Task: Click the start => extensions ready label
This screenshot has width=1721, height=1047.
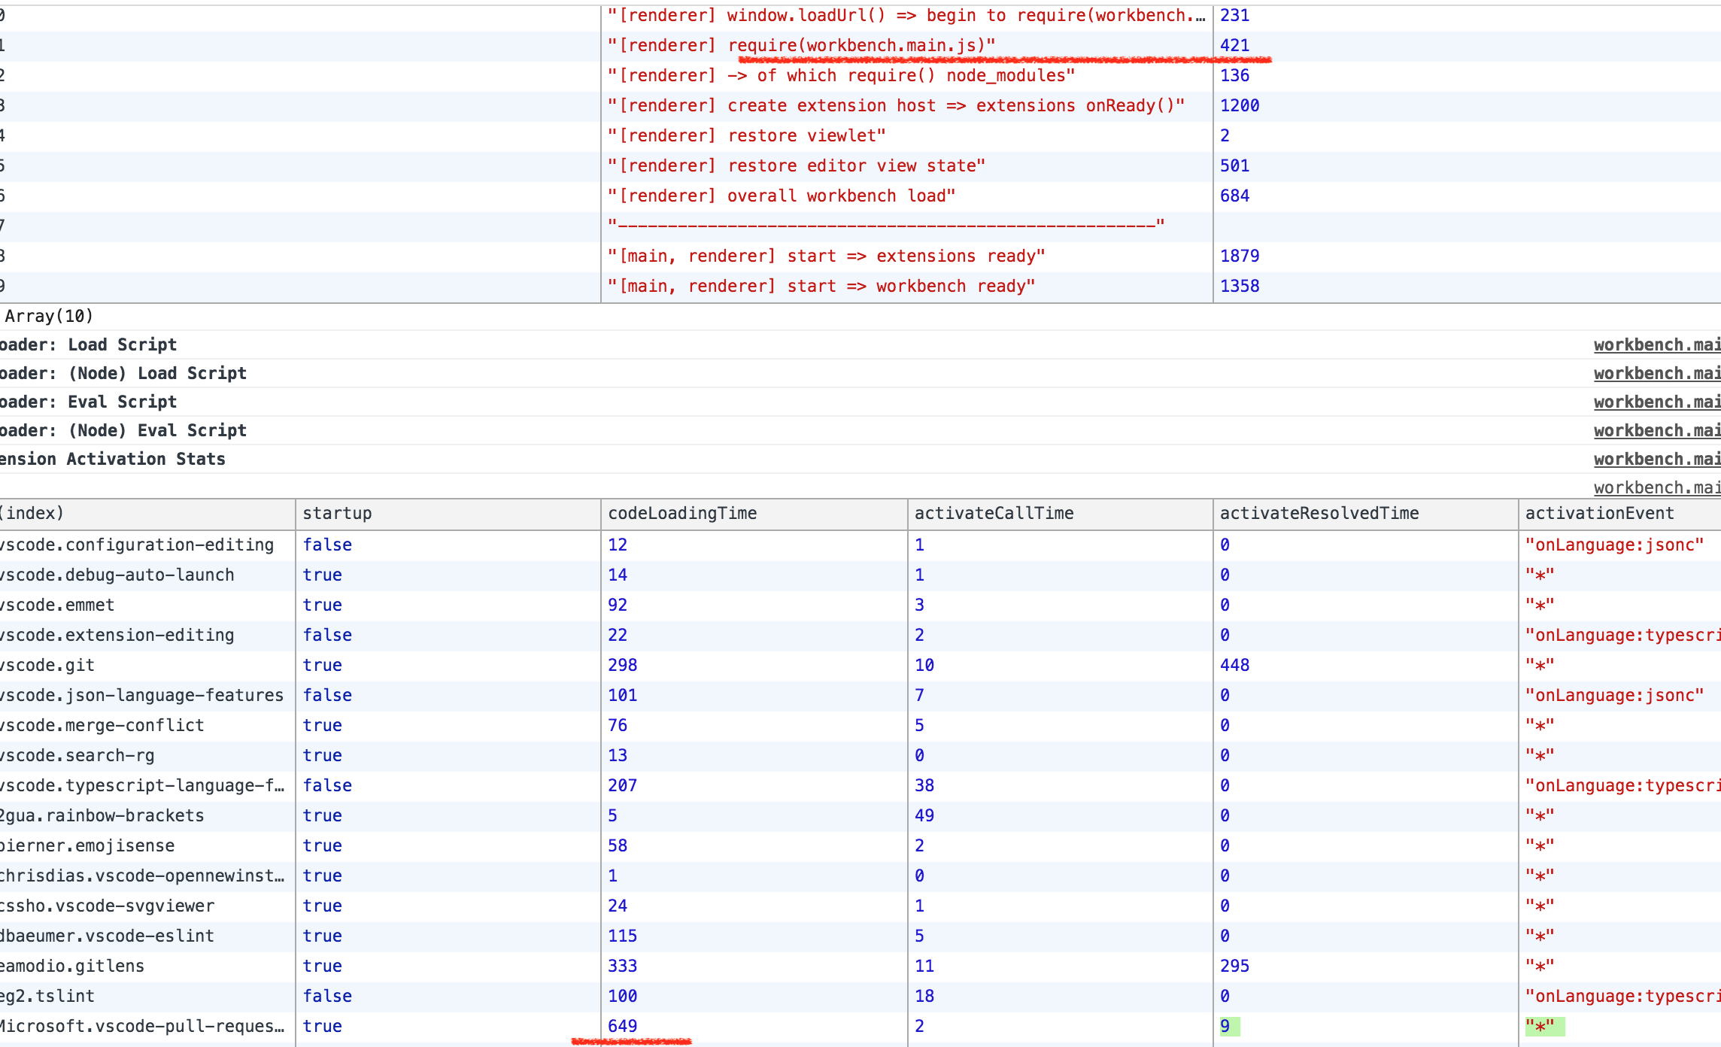Action: pyautogui.click(x=826, y=256)
